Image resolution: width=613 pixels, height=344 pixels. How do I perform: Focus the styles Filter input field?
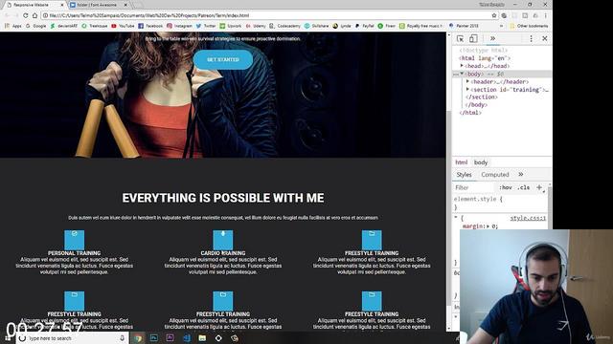tap(474, 187)
